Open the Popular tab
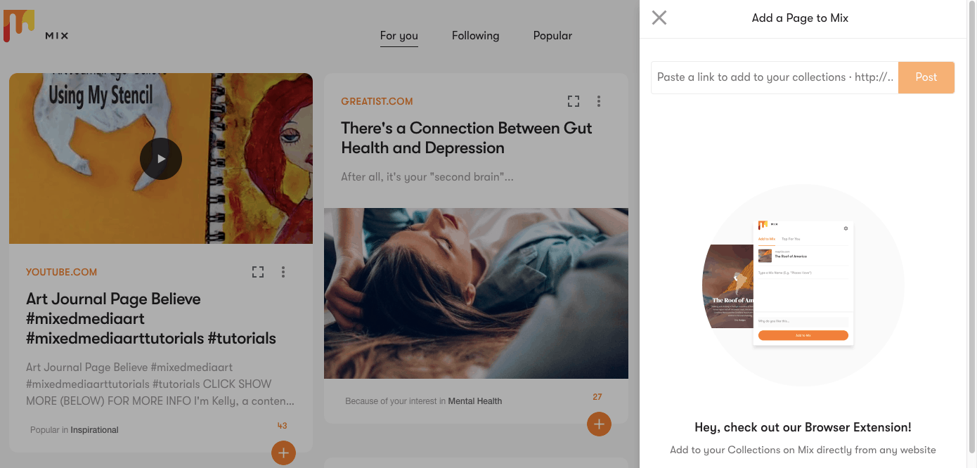Image resolution: width=977 pixels, height=468 pixels. pos(552,36)
